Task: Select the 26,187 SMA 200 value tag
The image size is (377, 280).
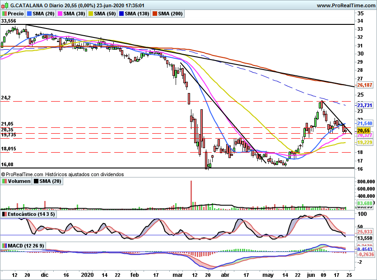Action: point(364,85)
